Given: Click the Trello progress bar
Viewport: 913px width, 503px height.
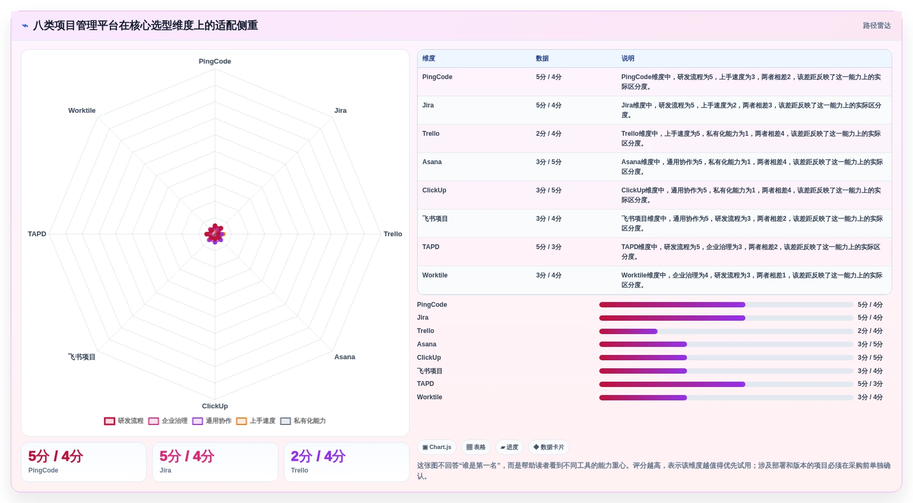Looking at the screenshot, I should pos(726,331).
